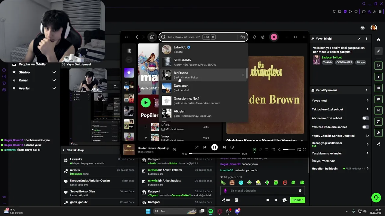Open İzleyici Yönlendir action
Viewport: 385px width, 216px height.
(x=323, y=161)
